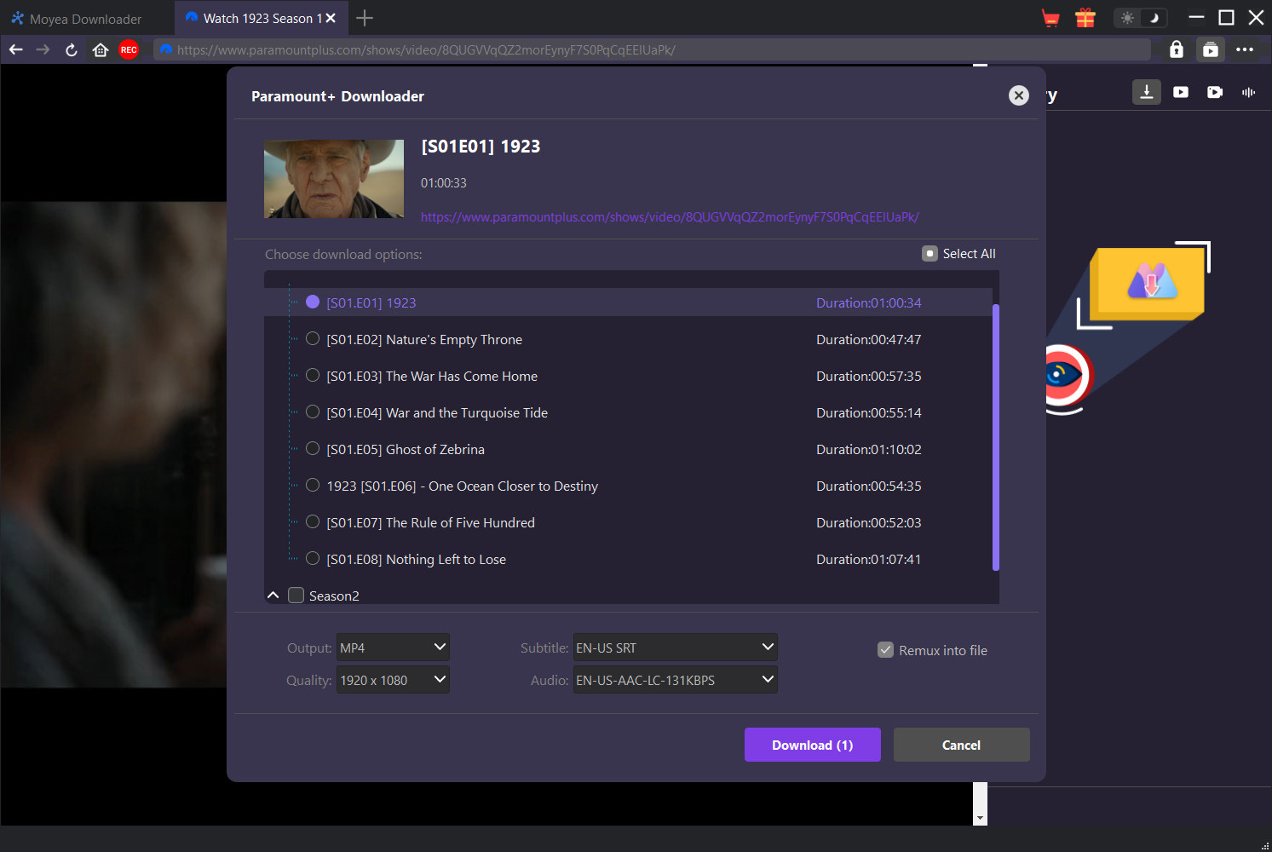Open the video camera library icon
Screen dimensions: 1272x852
(x=1215, y=92)
